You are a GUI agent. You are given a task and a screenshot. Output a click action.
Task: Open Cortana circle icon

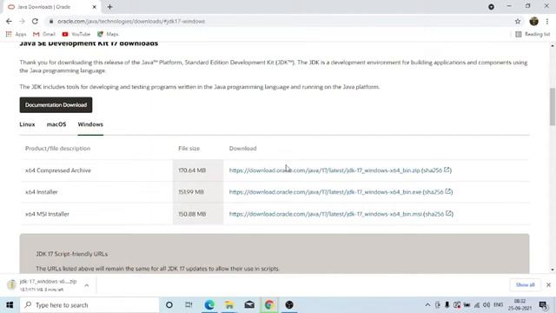tap(169, 305)
